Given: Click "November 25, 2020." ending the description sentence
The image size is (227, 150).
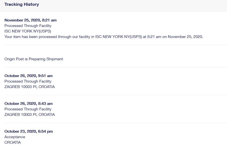Looking at the screenshot, I should point(185,37).
